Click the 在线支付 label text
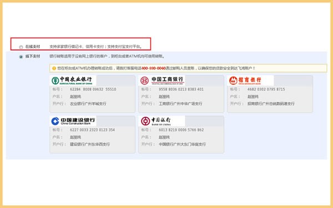The width and height of the screenshot is (333, 208). pos(33,47)
